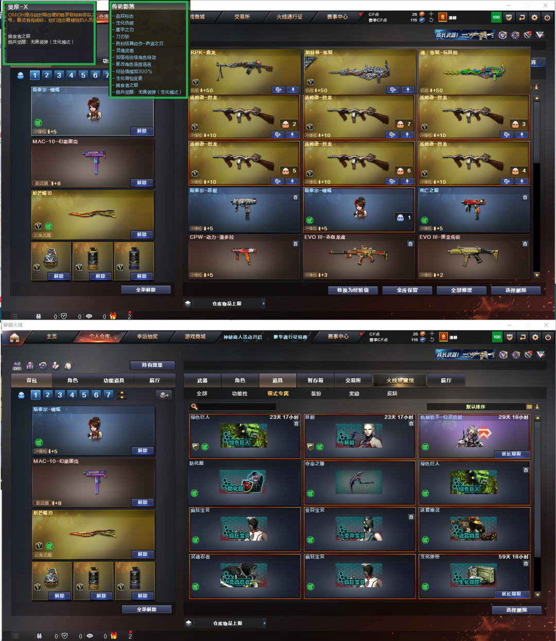Open the 武器 tab in the lower window

[202, 380]
